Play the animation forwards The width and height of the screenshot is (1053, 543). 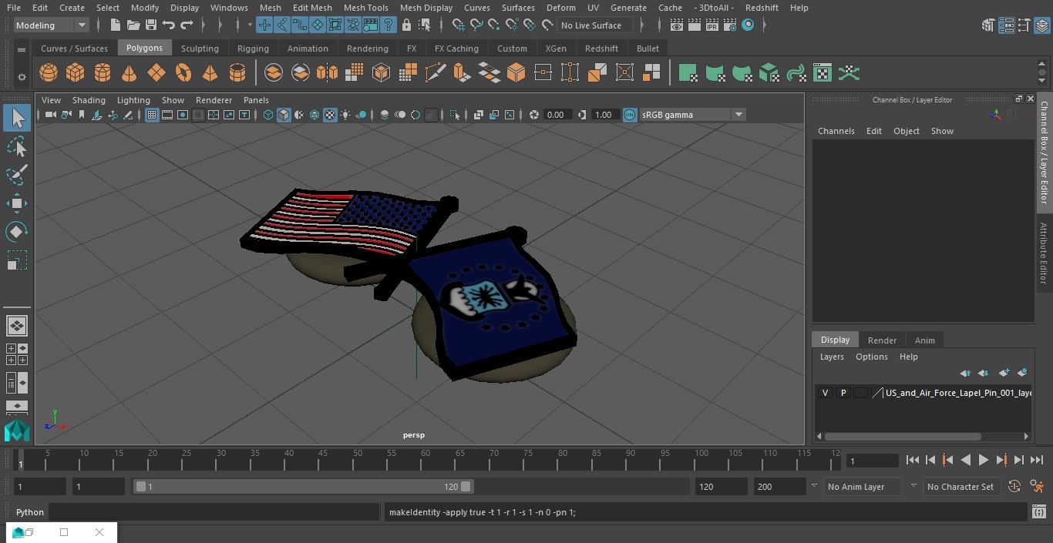tap(984, 460)
